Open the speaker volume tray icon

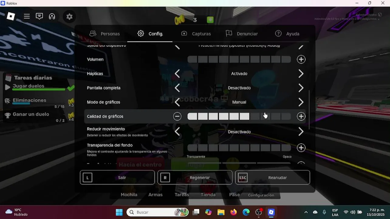353,212
